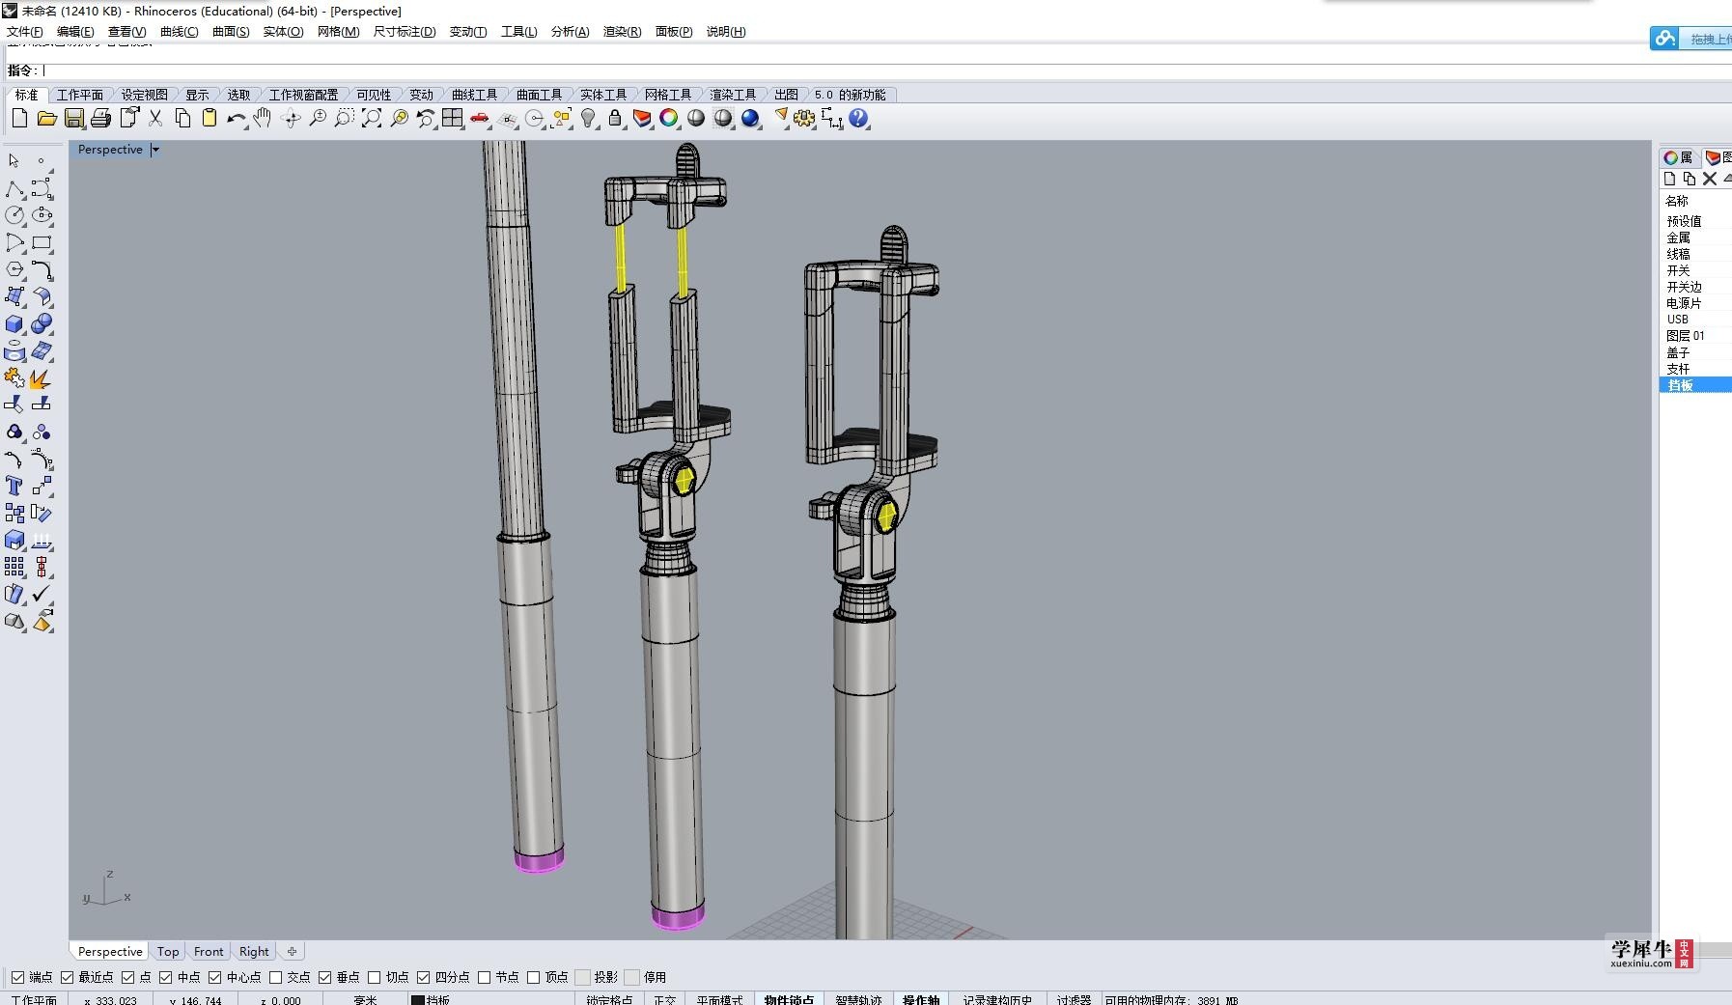Select the Rectangle tool in left toolbar

tap(42, 242)
